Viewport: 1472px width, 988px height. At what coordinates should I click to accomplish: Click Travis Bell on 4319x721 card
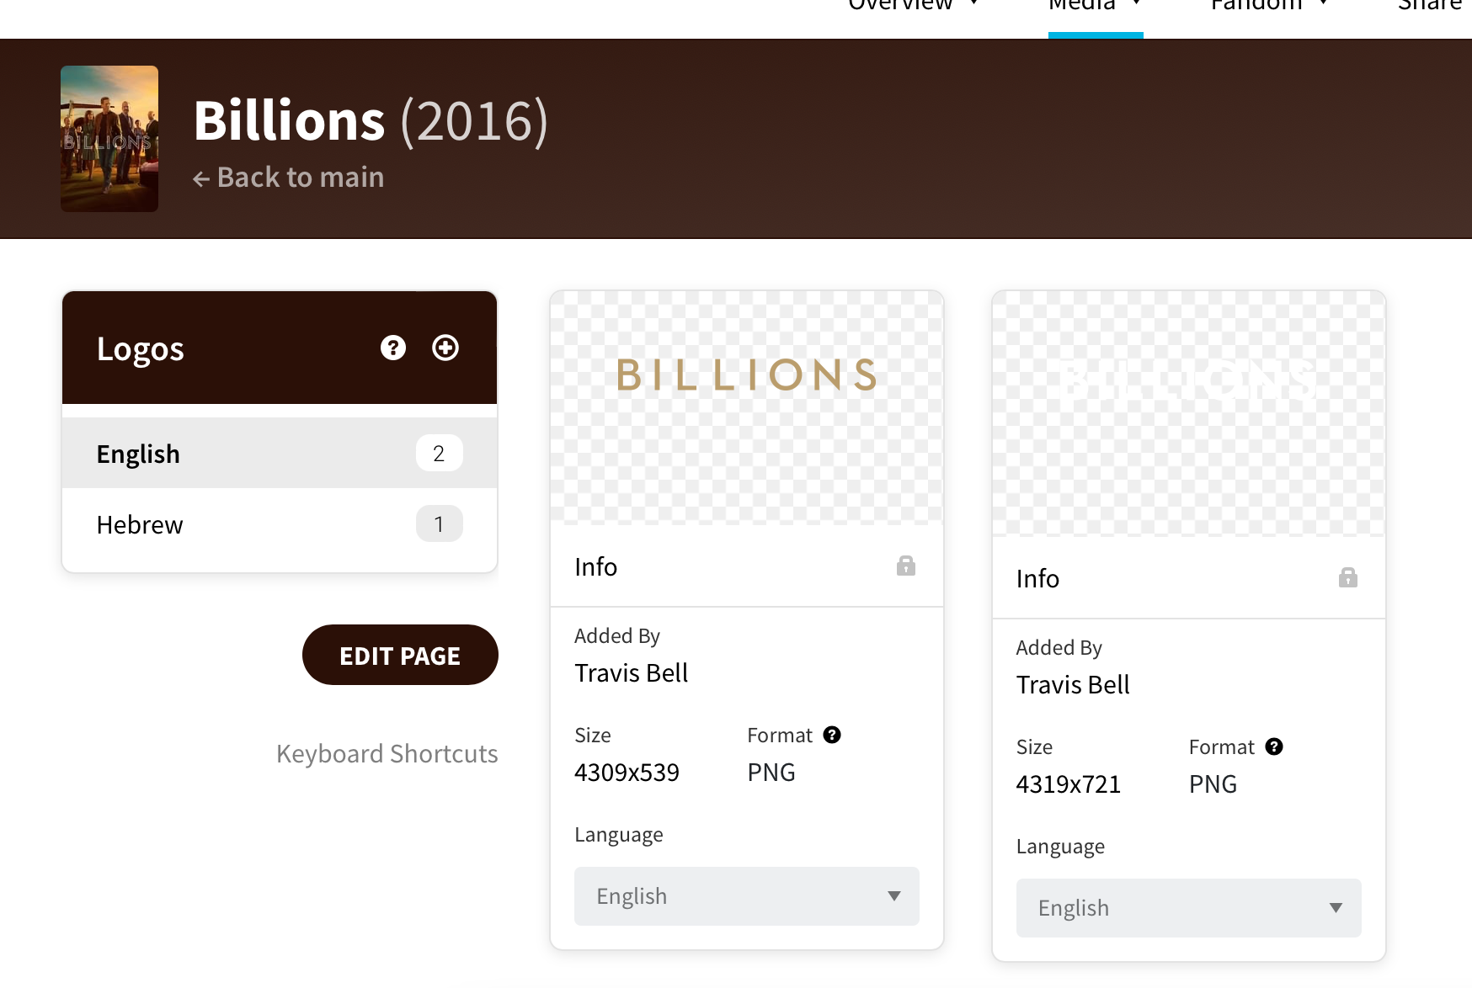coord(1073,685)
